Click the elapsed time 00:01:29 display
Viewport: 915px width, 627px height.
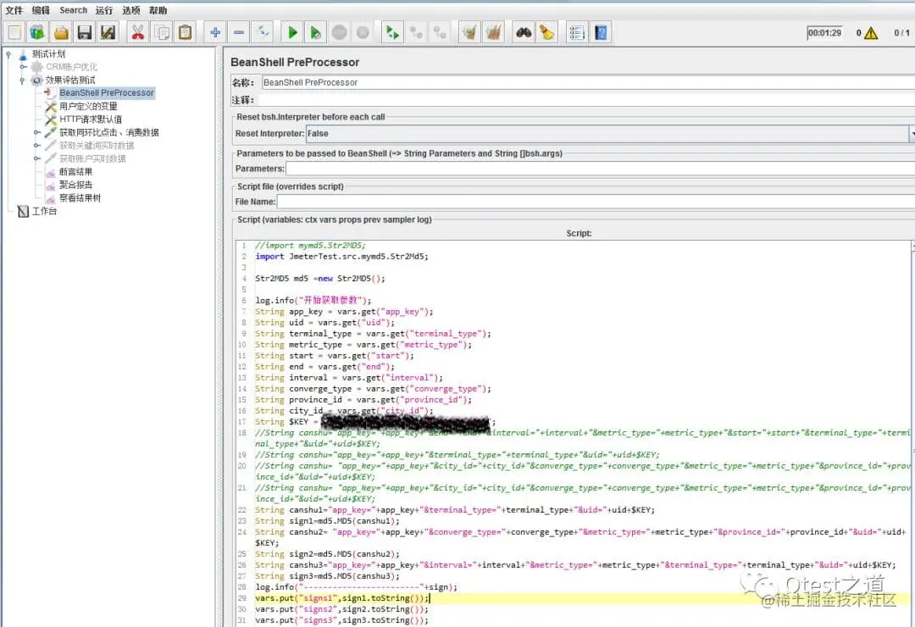824,33
